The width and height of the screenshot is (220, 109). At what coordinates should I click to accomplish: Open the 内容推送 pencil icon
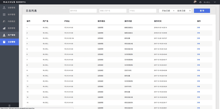tap(4, 21)
